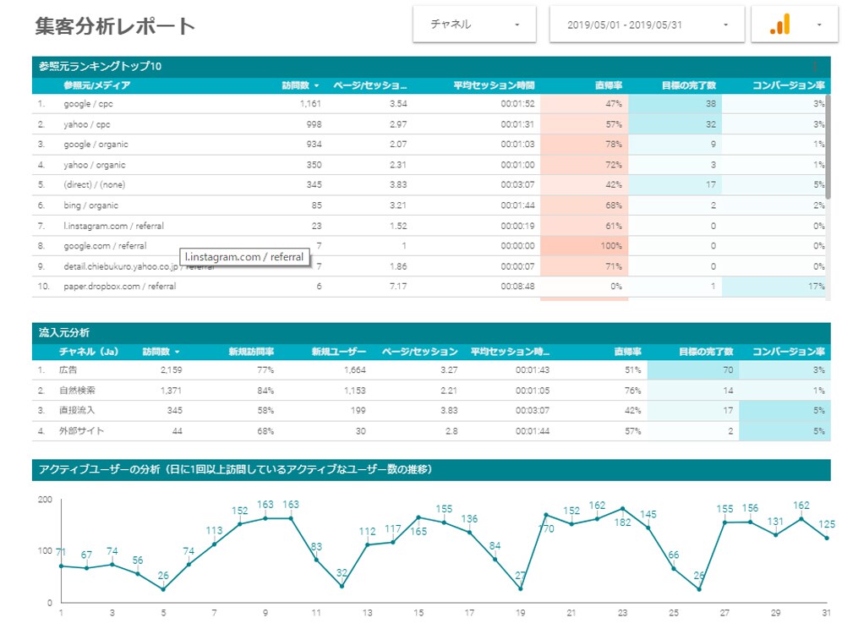
Task: Select the 外部サイト channel row
Action: tap(431, 431)
